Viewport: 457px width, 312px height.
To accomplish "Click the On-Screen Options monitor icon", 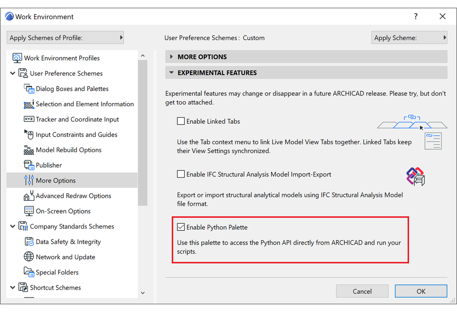I will tap(29, 211).
